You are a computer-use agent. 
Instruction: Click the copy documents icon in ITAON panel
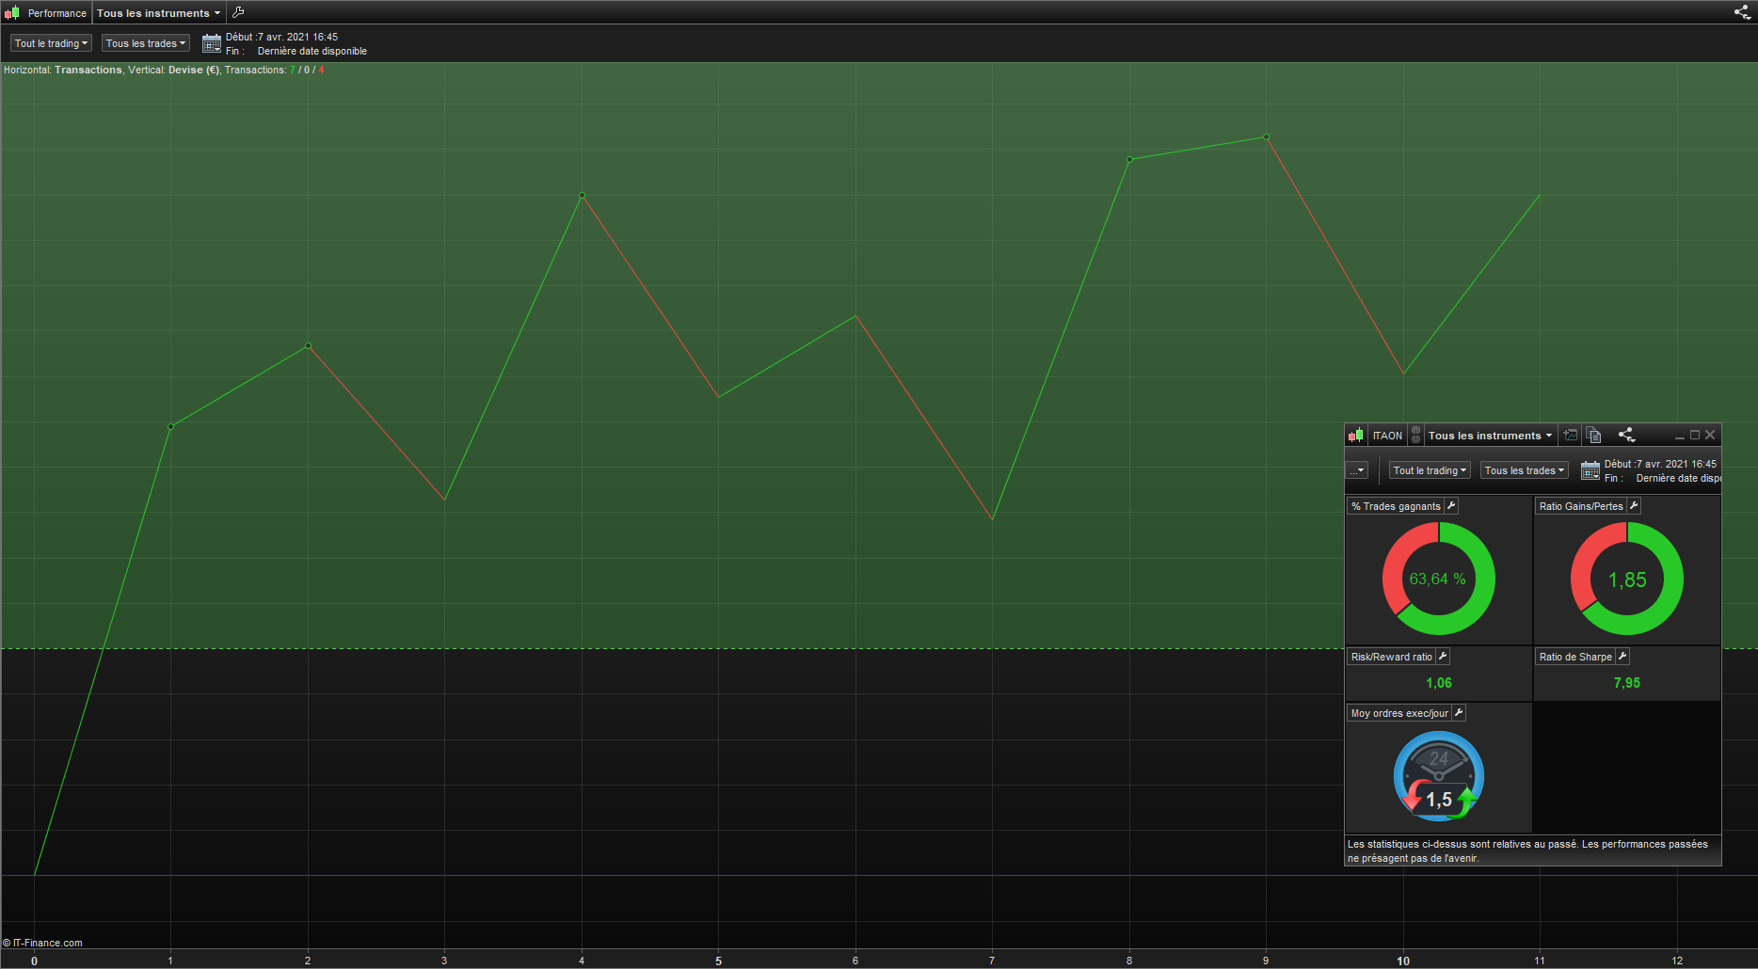click(x=1593, y=435)
